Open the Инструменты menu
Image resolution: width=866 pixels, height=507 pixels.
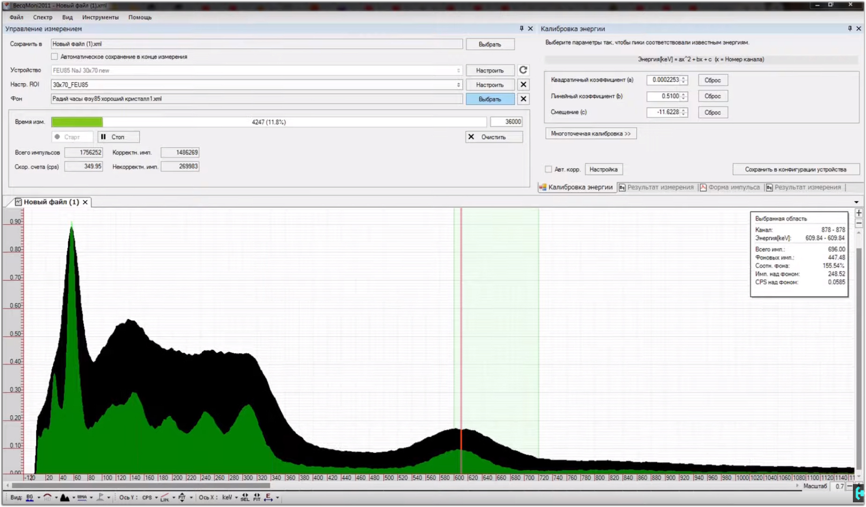[x=100, y=17]
